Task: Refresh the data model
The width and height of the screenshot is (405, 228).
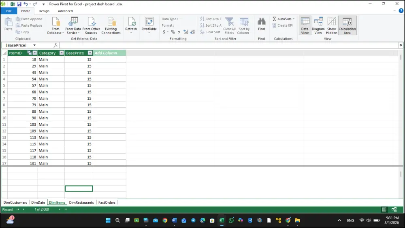Action: tap(131, 25)
